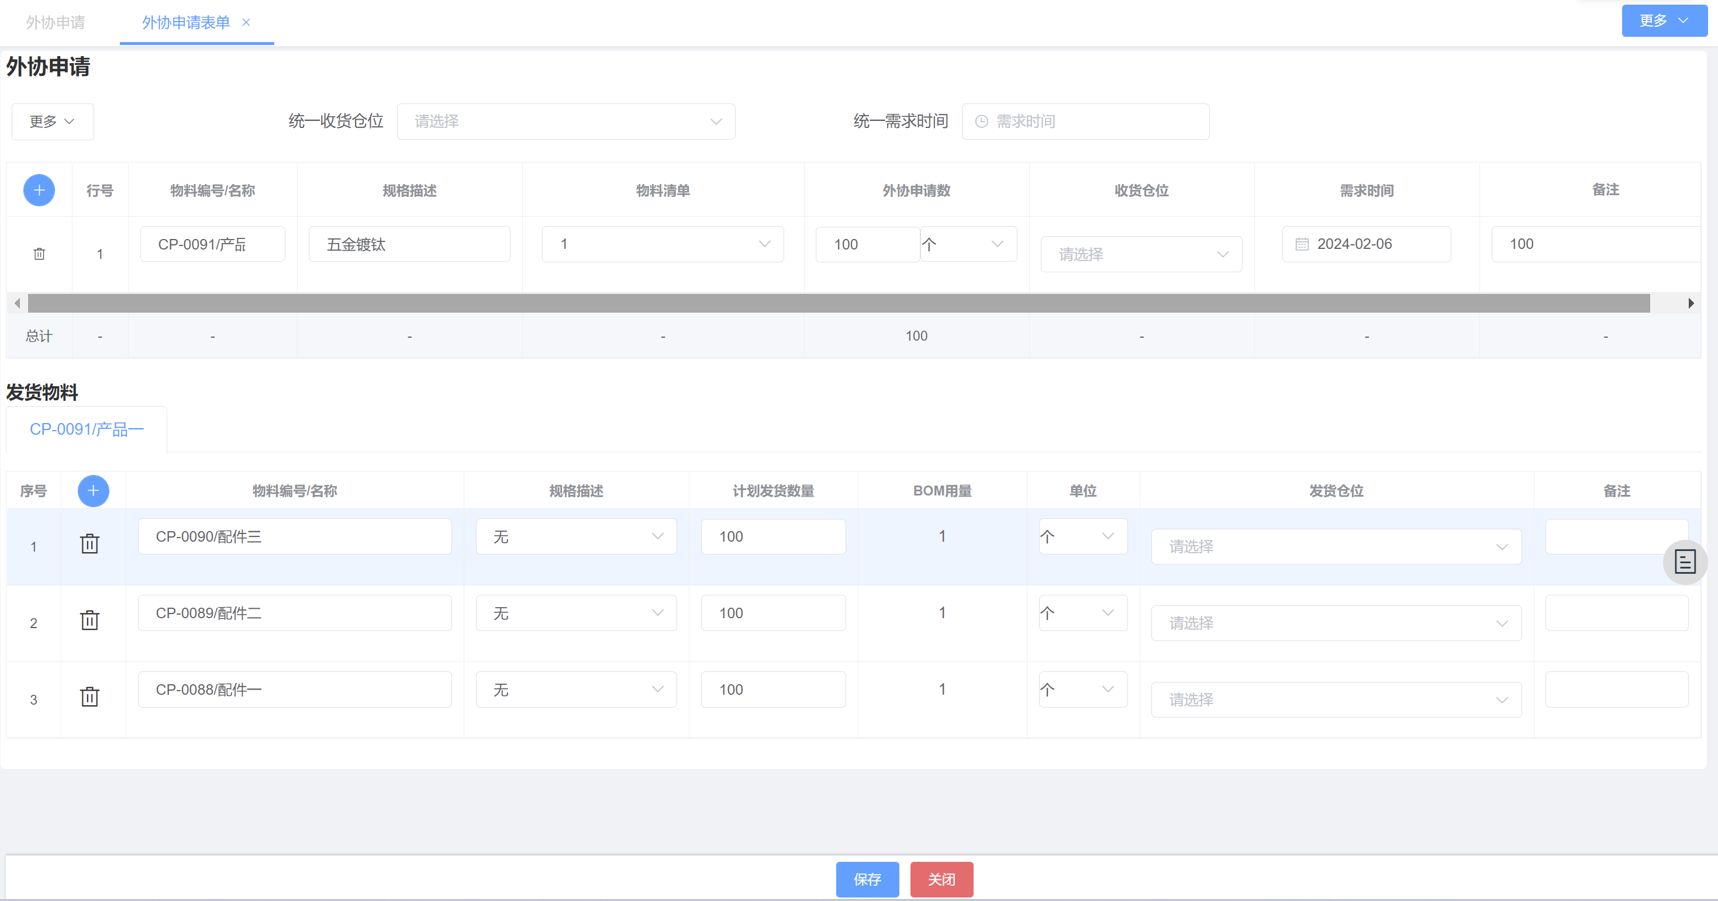Open the floating document note icon
Screen dimensions: 1718x901
tap(1685, 562)
